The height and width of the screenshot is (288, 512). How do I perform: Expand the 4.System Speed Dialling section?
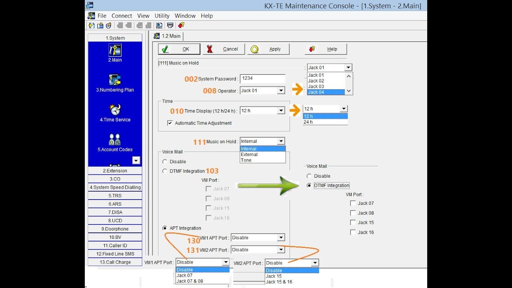(x=115, y=187)
